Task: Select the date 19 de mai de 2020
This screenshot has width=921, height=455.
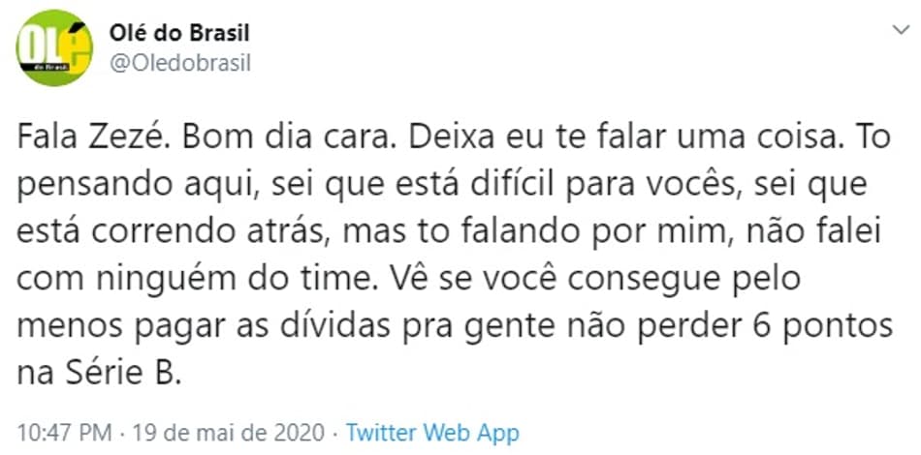Action: point(229,434)
